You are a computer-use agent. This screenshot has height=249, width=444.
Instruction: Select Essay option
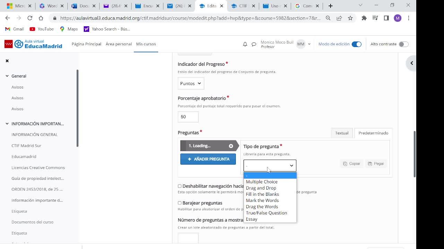(270, 219)
